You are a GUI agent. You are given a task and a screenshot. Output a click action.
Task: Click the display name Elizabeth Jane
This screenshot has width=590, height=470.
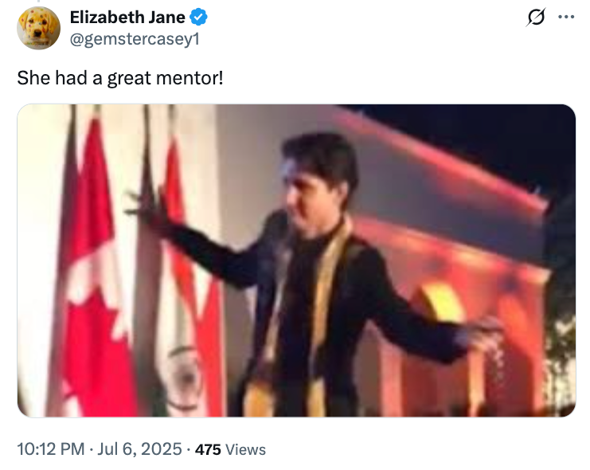click(x=127, y=18)
